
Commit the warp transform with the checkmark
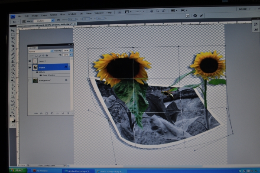201,16
